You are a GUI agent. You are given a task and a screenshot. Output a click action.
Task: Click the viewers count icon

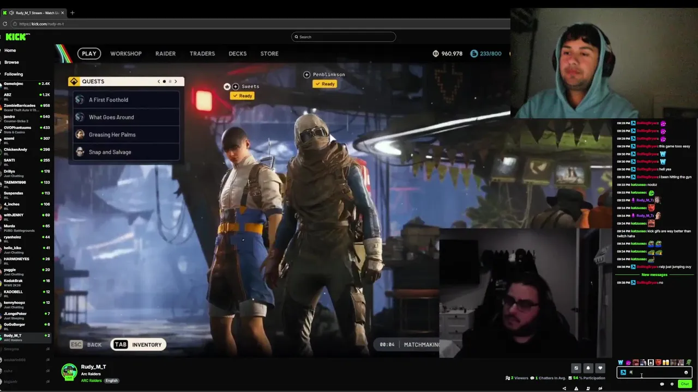point(508,378)
